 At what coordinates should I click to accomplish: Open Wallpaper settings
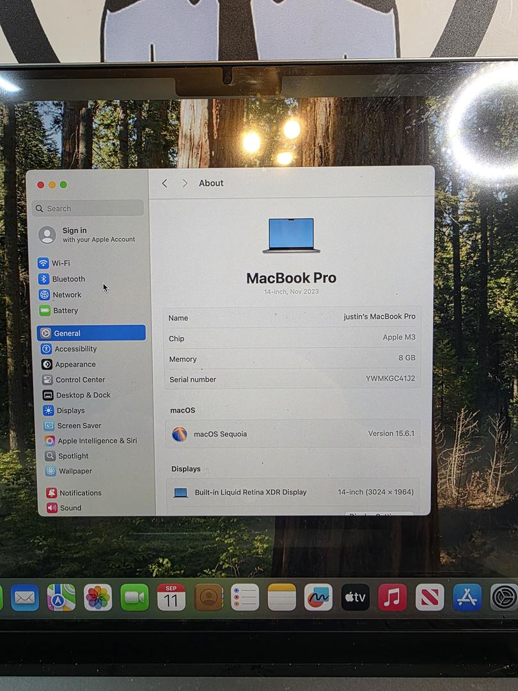[x=69, y=471]
